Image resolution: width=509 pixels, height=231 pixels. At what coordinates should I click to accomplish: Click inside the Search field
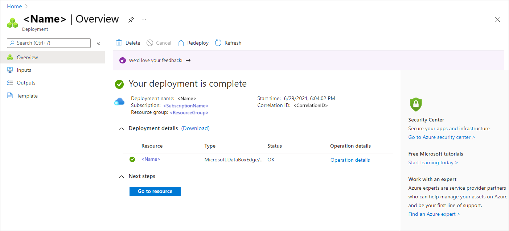point(49,43)
